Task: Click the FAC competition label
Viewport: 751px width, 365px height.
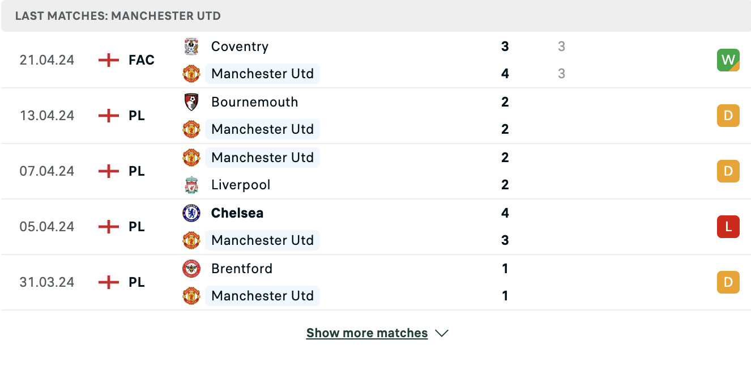Action: [142, 60]
